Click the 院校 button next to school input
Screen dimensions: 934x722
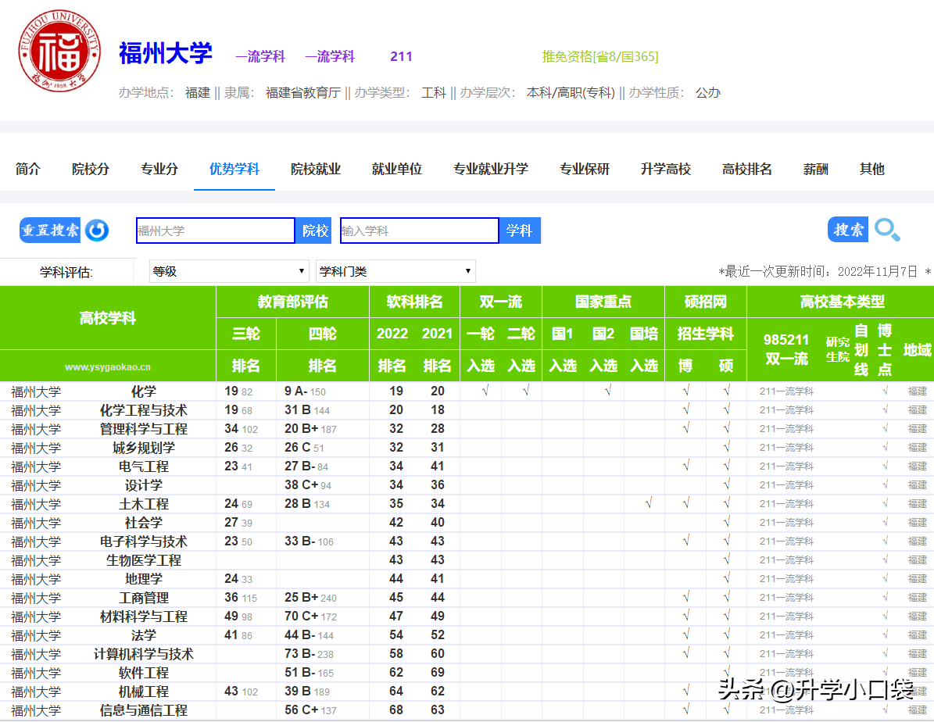click(x=314, y=231)
